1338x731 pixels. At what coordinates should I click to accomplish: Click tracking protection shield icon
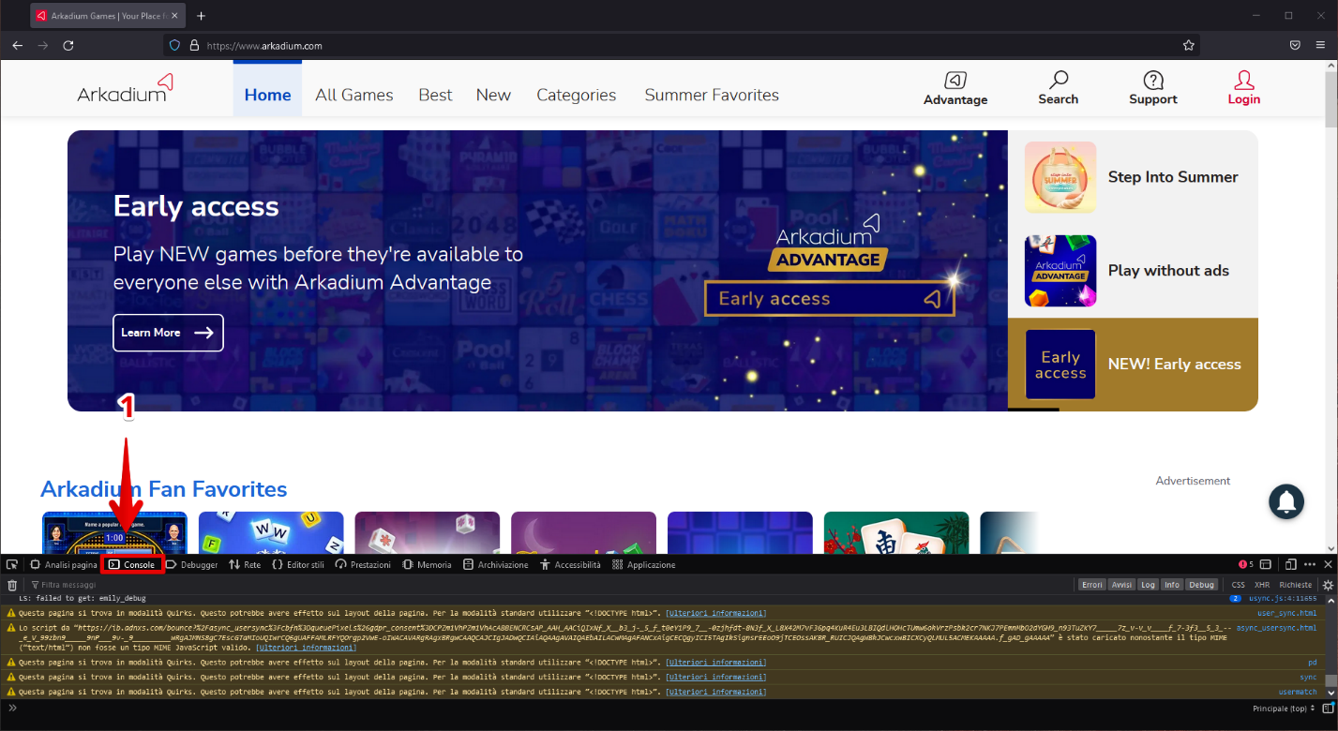(174, 45)
